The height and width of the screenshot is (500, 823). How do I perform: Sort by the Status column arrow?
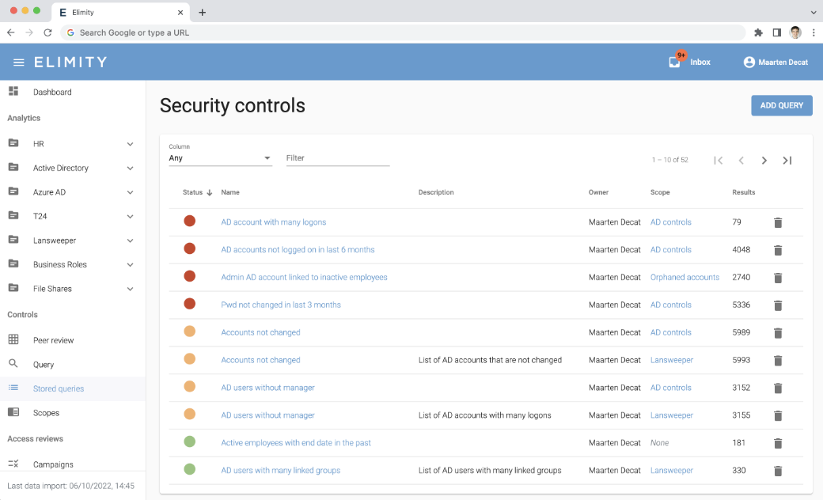(210, 192)
